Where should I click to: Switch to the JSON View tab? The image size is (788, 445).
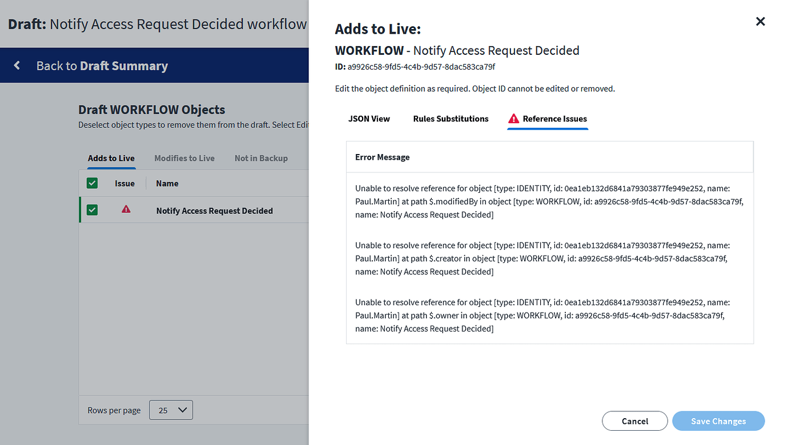[369, 119]
